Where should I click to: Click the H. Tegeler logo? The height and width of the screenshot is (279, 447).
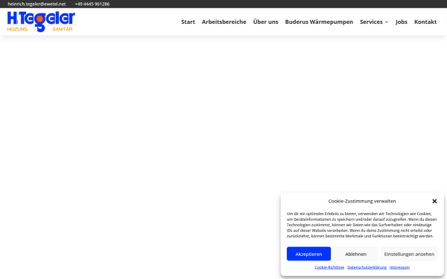[x=41, y=22]
